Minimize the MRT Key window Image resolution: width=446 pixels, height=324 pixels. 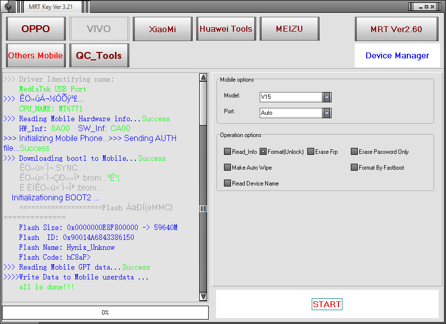click(x=420, y=7)
